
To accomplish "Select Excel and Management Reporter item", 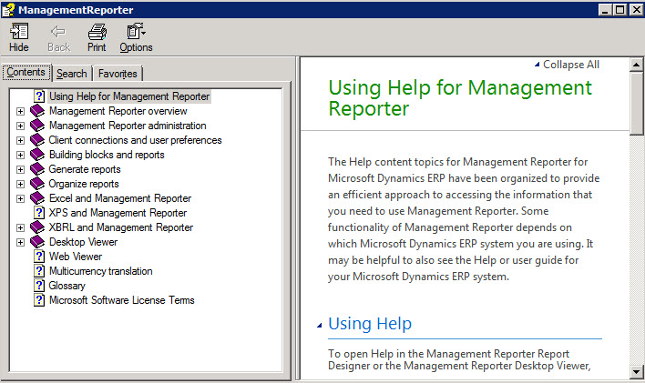I will pyautogui.click(x=120, y=198).
